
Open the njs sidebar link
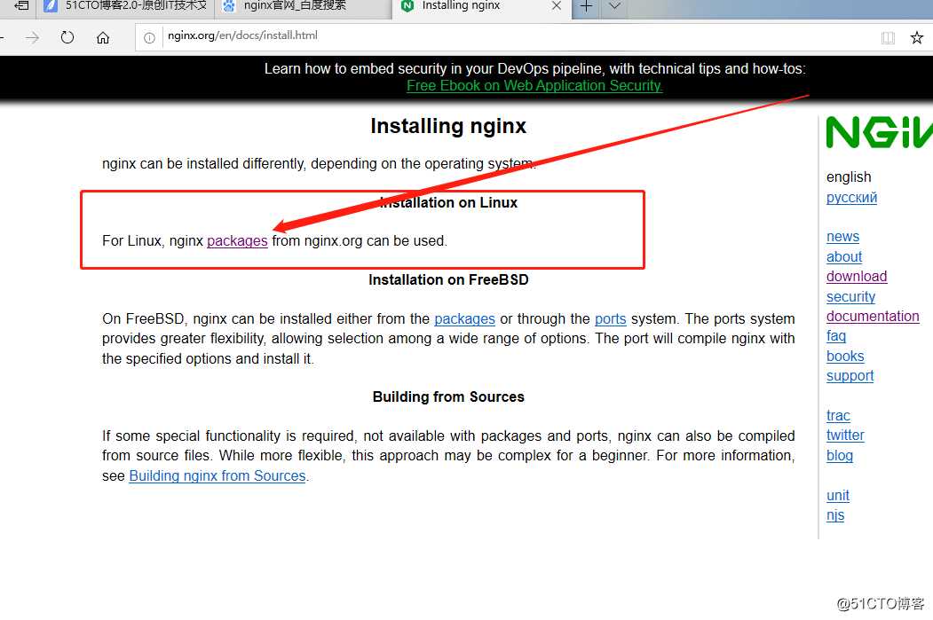click(834, 514)
